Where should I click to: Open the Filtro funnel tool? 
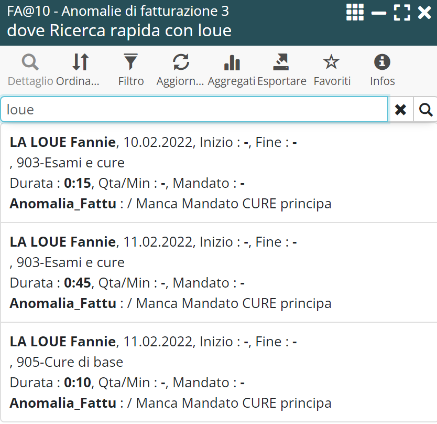click(130, 63)
